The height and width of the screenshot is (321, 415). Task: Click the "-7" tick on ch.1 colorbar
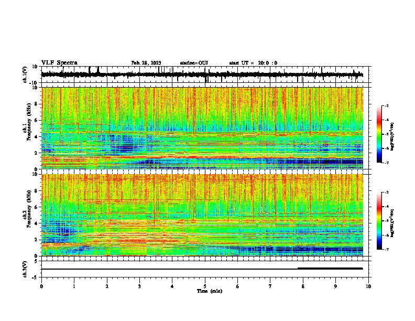(x=387, y=163)
